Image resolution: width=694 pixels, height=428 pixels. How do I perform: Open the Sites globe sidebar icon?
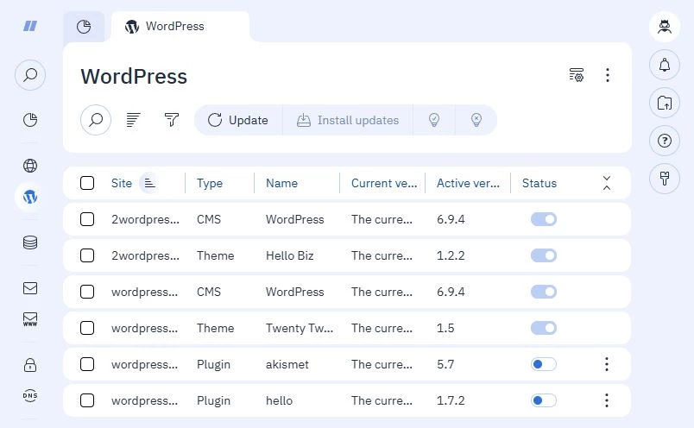coord(30,166)
